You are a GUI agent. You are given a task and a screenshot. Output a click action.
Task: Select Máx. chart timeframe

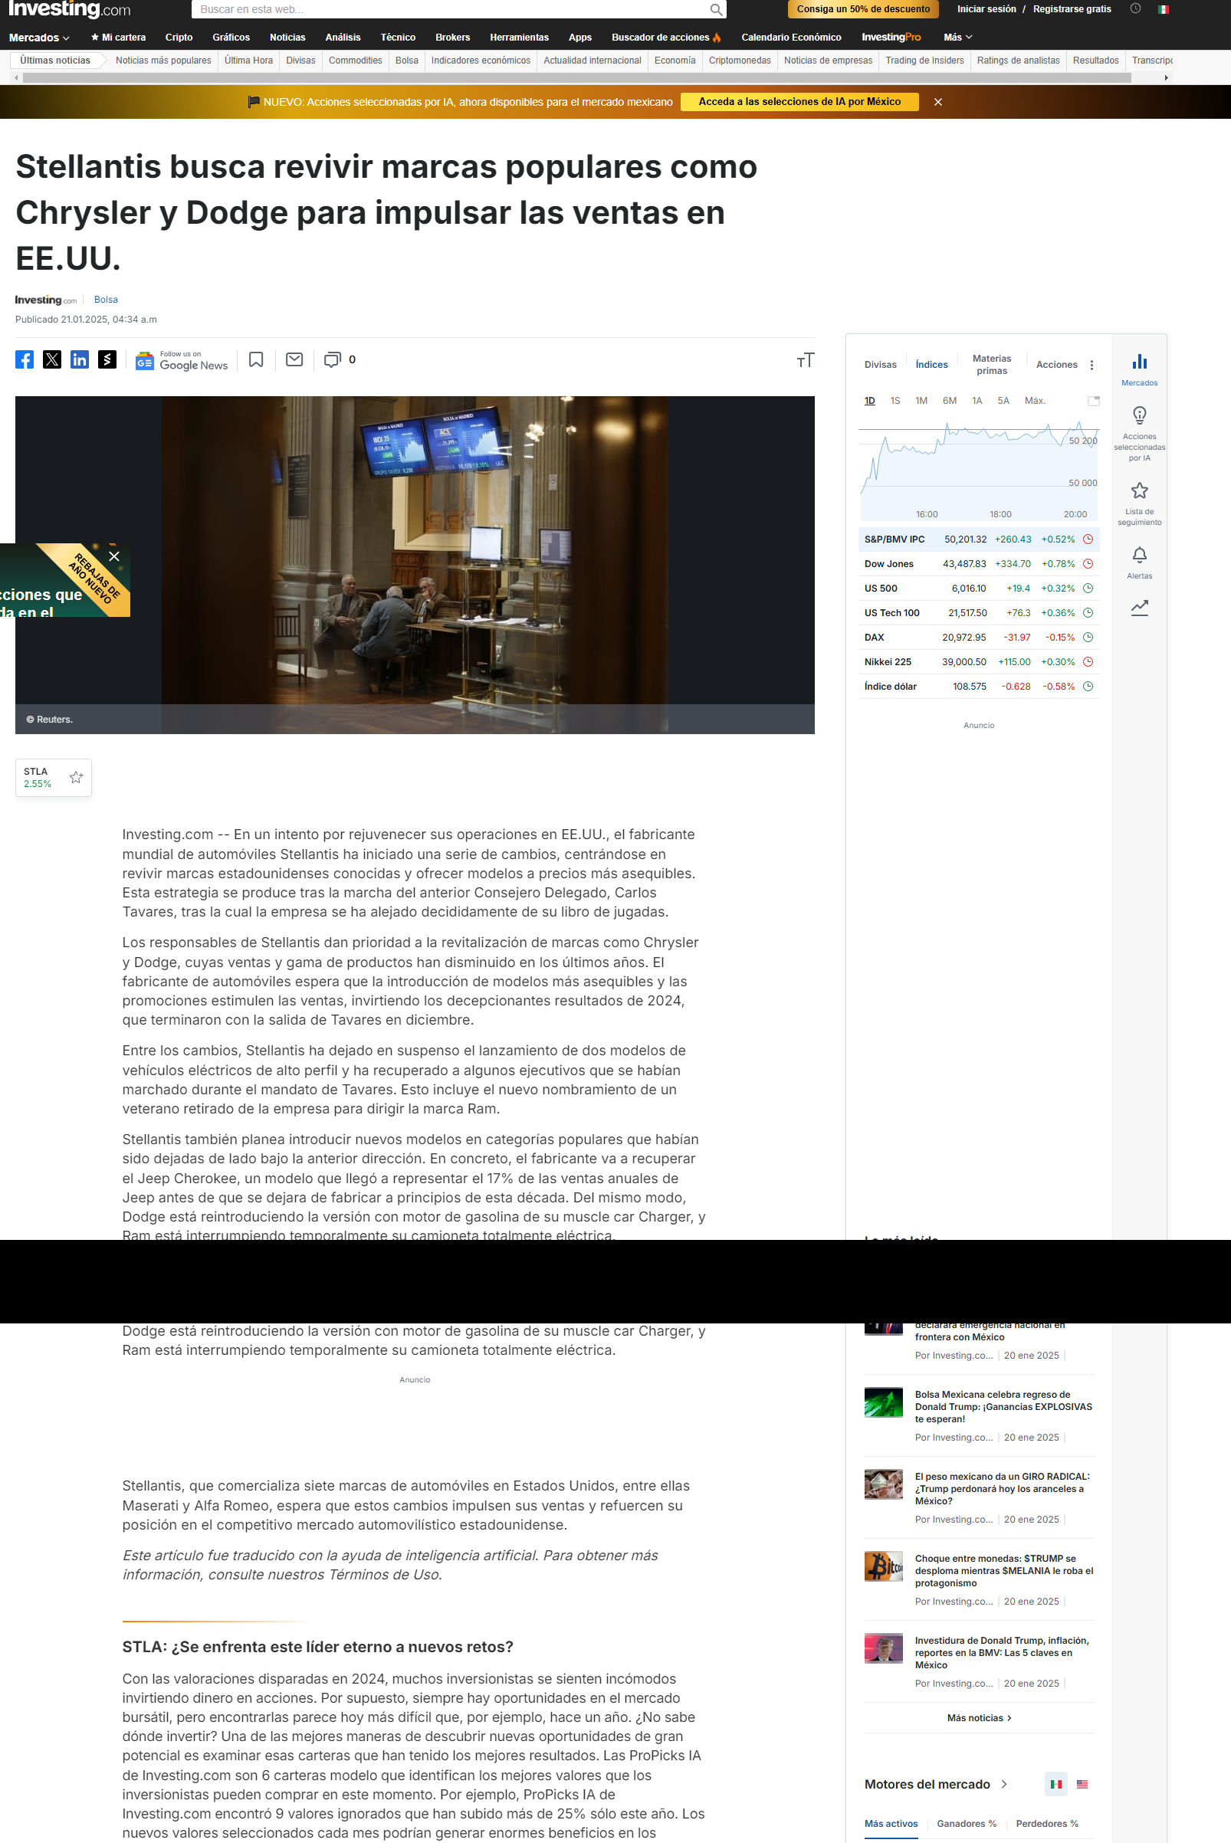[x=1035, y=400]
